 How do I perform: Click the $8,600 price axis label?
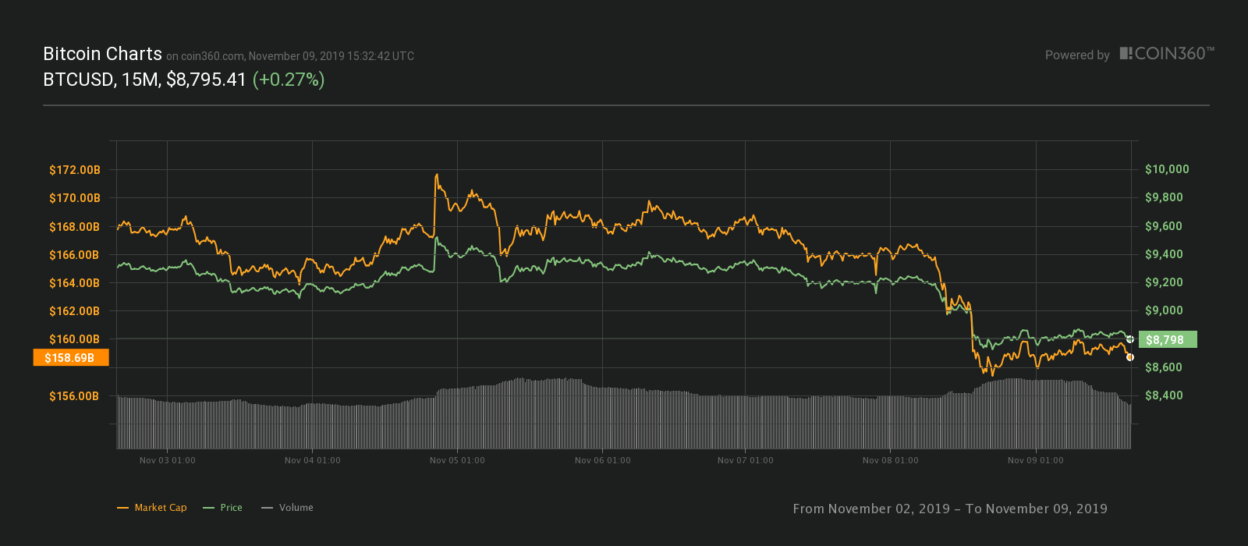(1165, 367)
